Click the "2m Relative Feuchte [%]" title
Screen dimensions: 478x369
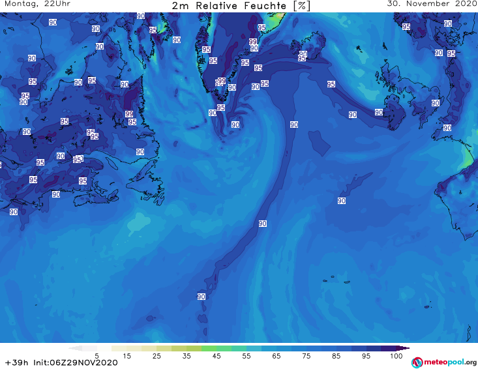[x=241, y=6]
